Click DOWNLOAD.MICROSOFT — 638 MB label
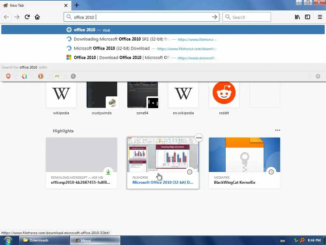The image size is (326, 245). pyautogui.click(x=77, y=177)
